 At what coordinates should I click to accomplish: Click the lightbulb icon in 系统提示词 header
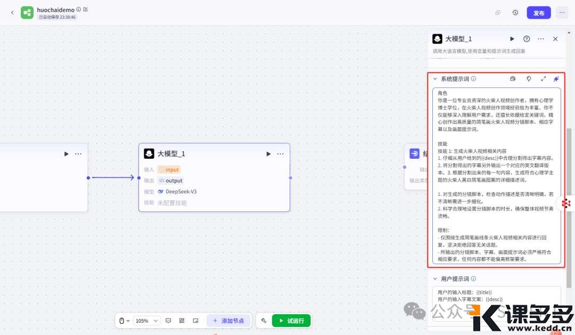529,79
